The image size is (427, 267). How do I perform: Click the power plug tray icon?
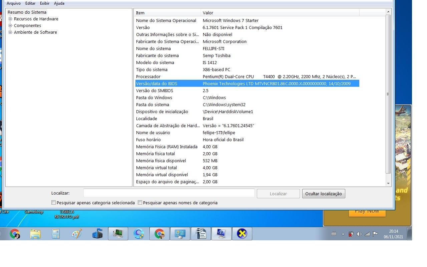[x=351, y=234]
